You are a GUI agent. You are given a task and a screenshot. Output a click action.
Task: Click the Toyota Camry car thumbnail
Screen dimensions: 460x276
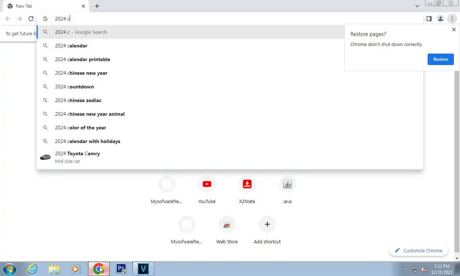[45, 157]
